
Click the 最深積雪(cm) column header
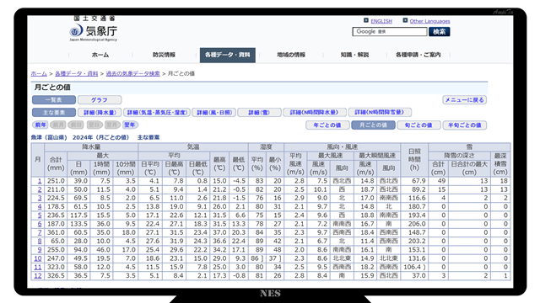pos(500,164)
